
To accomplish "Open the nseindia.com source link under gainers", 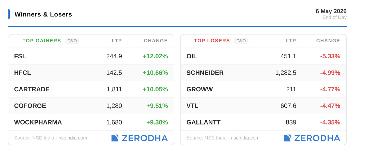I will pyautogui.click(x=73, y=138).
